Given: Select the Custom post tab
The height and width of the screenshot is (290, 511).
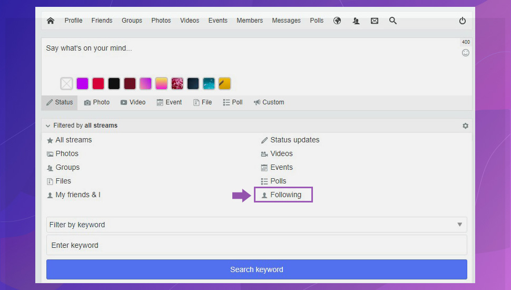Looking at the screenshot, I should 269,102.
